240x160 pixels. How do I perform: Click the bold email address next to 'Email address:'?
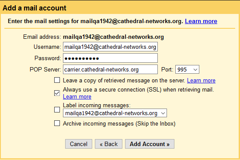(x=113, y=37)
